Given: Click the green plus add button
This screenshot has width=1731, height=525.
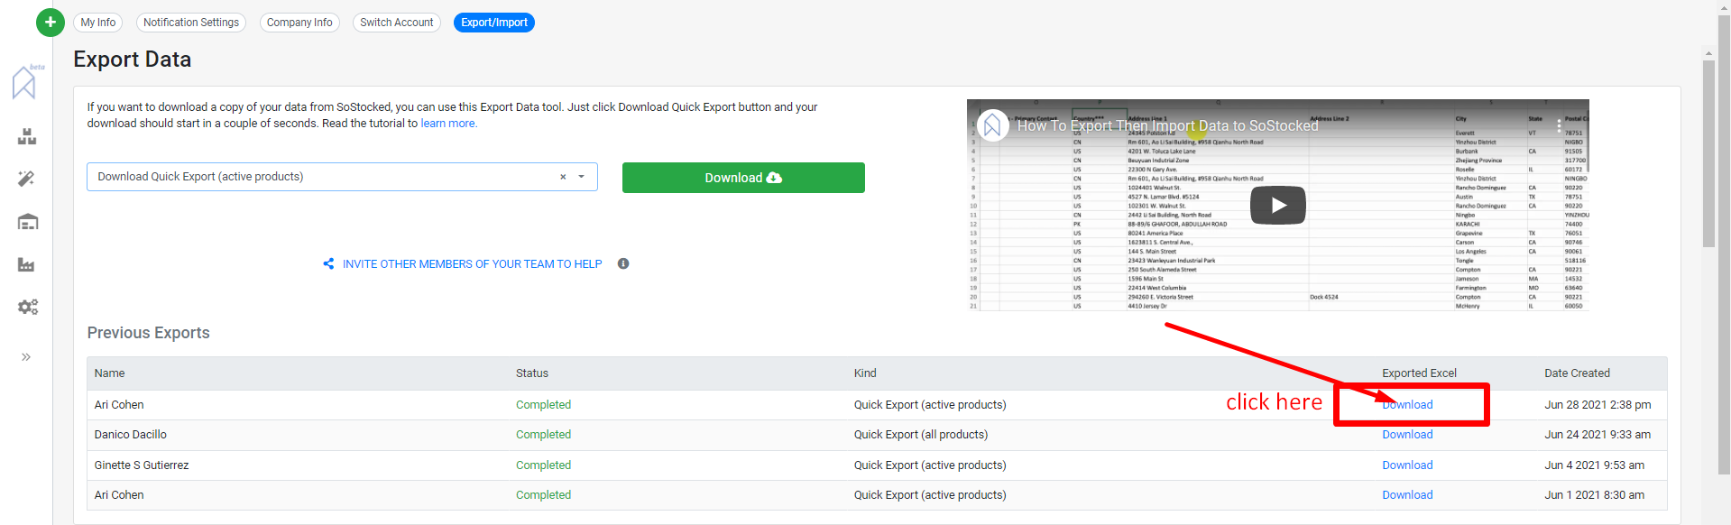Looking at the screenshot, I should pyautogui.click(x=51, y=23).
